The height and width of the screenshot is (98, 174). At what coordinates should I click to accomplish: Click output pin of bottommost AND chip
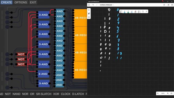click(64, 85)
